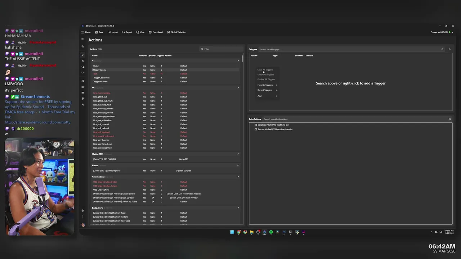
Task: Click the magnifier icon in Triggers search
Action: click(x=442, y=49)
